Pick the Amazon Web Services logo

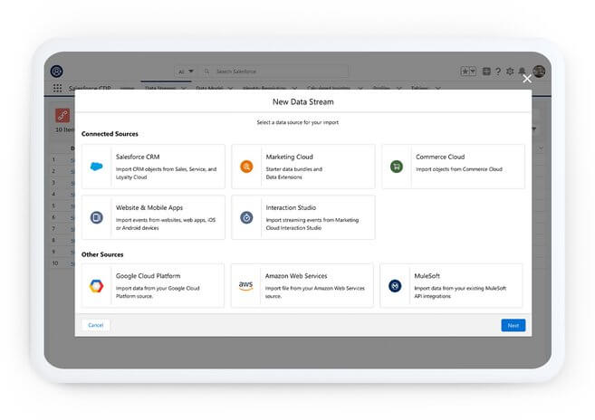[246, 286]
